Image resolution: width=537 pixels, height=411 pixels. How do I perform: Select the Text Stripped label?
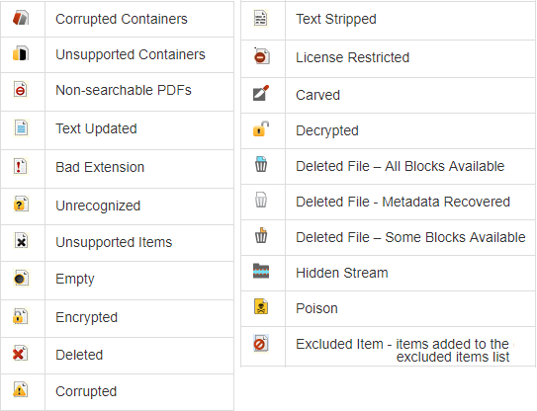336,19
